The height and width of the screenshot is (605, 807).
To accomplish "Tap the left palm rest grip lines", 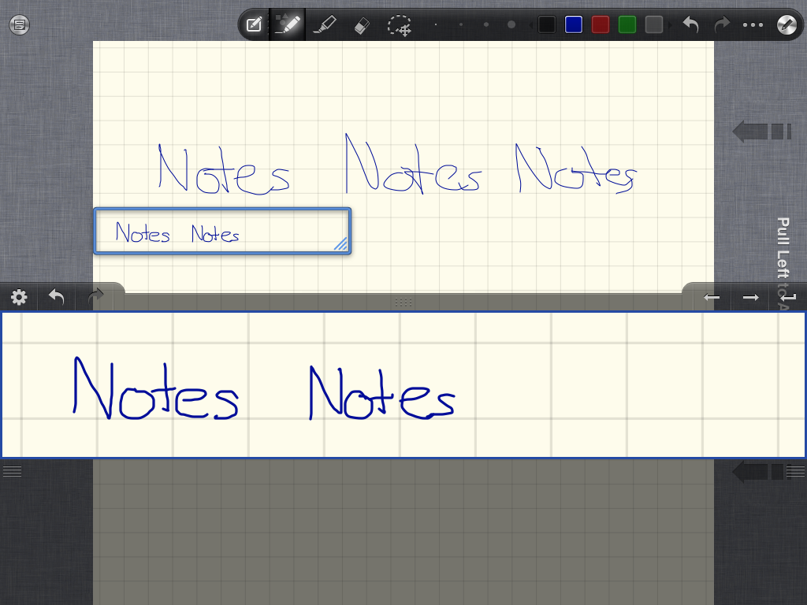I will 12,471.
